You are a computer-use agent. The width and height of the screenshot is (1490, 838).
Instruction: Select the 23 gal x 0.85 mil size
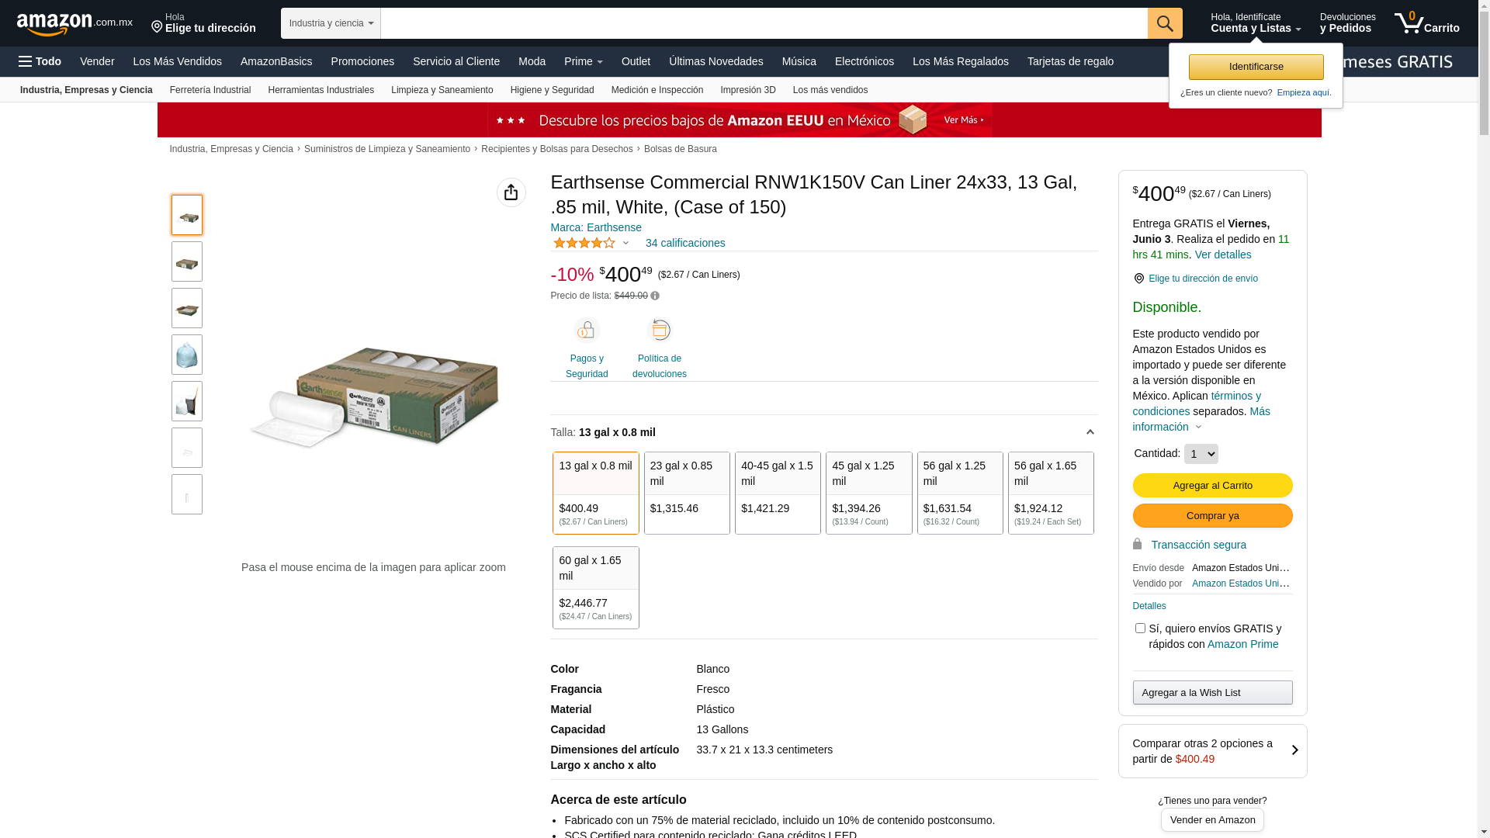point(687,493)
